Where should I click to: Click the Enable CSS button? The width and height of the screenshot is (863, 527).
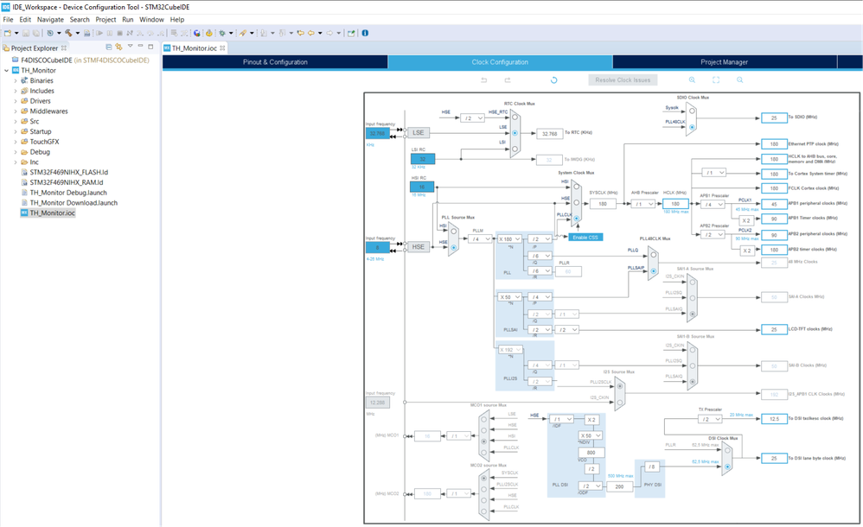tap(585, 238)
